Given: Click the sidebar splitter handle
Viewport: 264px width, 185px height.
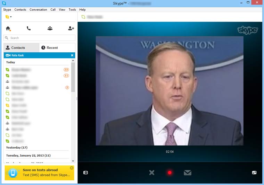Looking at the screenshot, I should click(77, 99).
